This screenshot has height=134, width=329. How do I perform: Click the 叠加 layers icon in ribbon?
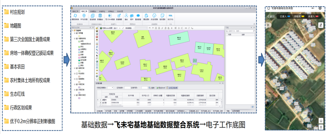click(138, 16)
